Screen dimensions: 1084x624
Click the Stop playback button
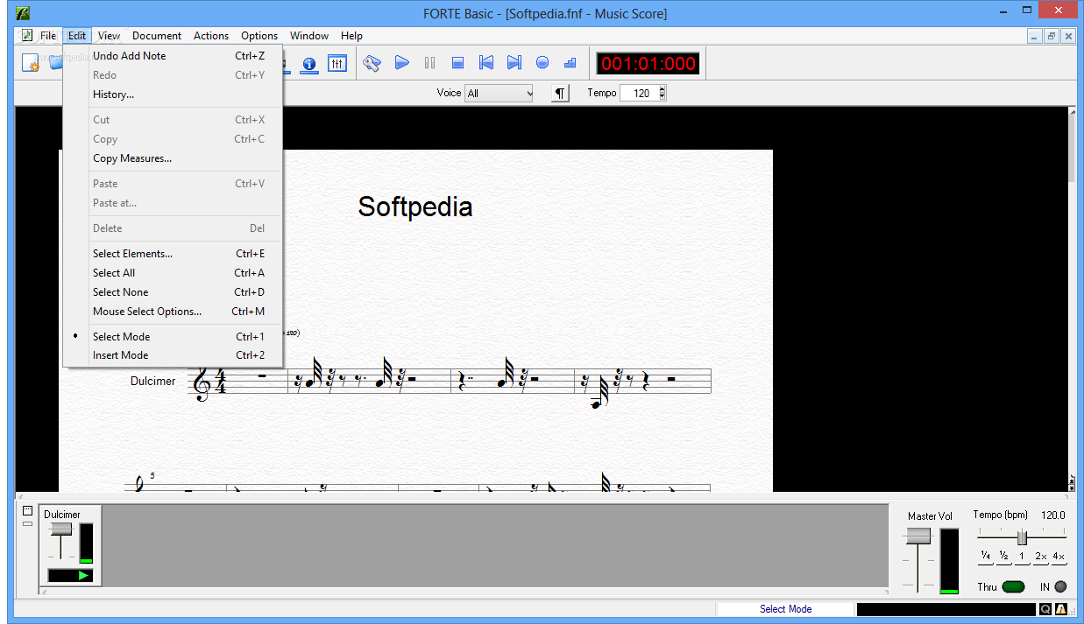[457, 63]
